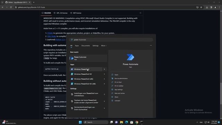Viewport: 222px width, 125px height.
Task: Open Google Chrome from taskbar
Action: pyautogui.click(x=137, y=122)
